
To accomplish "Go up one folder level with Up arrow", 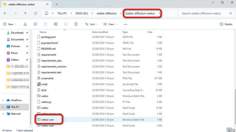I will point(25,13).
